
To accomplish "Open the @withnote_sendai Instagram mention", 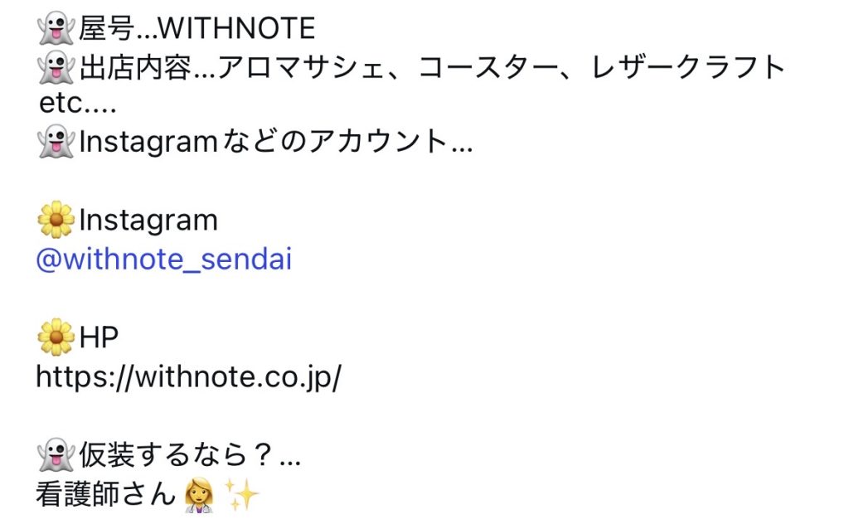I will (164, 260).
